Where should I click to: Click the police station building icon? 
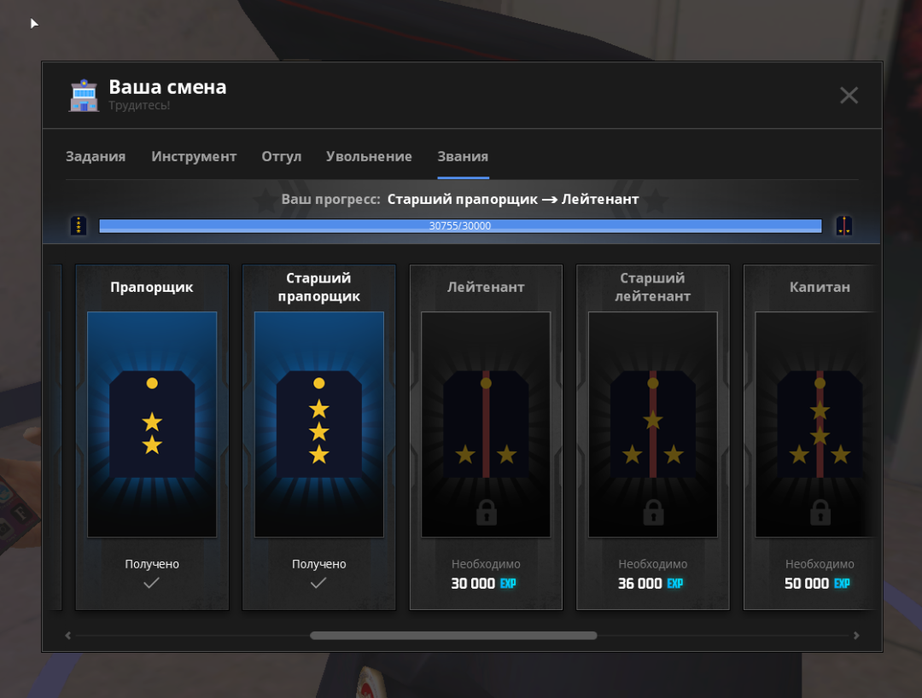[84, 96]
